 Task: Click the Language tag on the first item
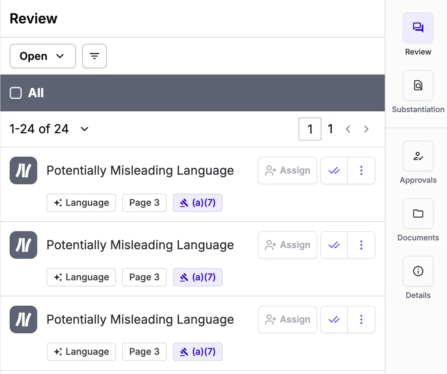pyautogui.click(x=81, y=203)
